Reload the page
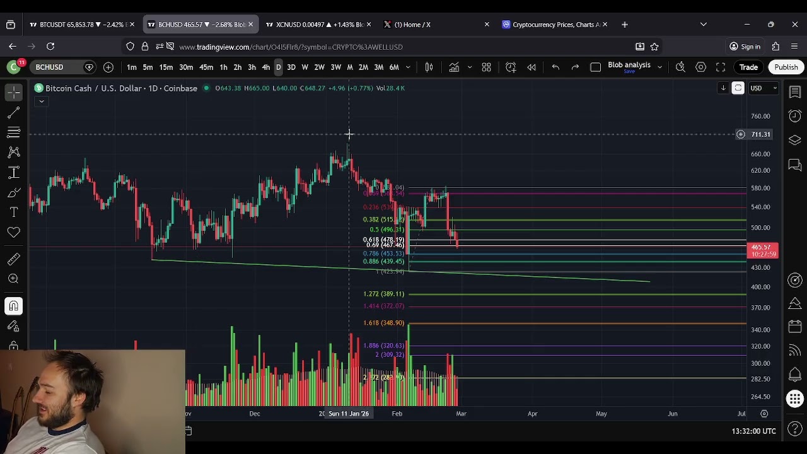This screenshot has height=454, width=807. pos(50,46)
